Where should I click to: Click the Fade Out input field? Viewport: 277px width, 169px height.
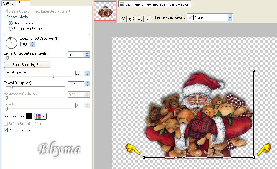80,105
